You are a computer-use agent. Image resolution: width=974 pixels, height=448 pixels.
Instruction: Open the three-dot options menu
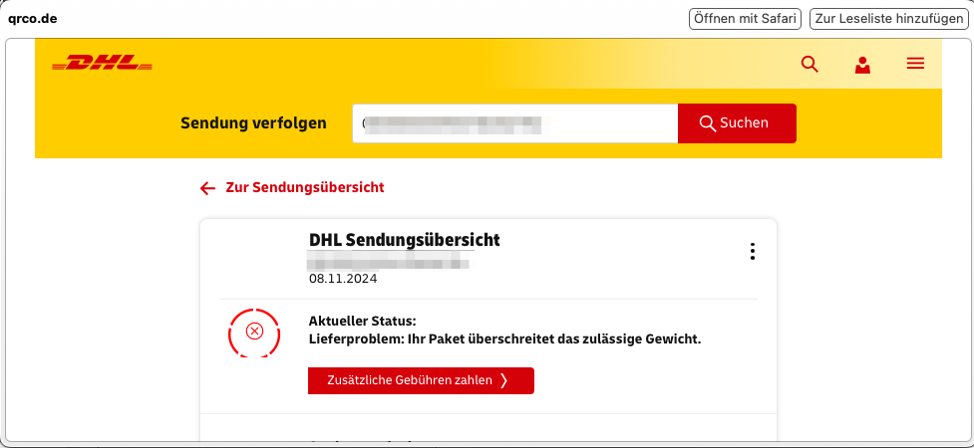[753, 251]
